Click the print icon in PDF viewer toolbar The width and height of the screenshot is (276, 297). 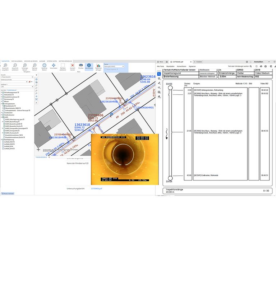pyautogui.click(x=266, y=66)
